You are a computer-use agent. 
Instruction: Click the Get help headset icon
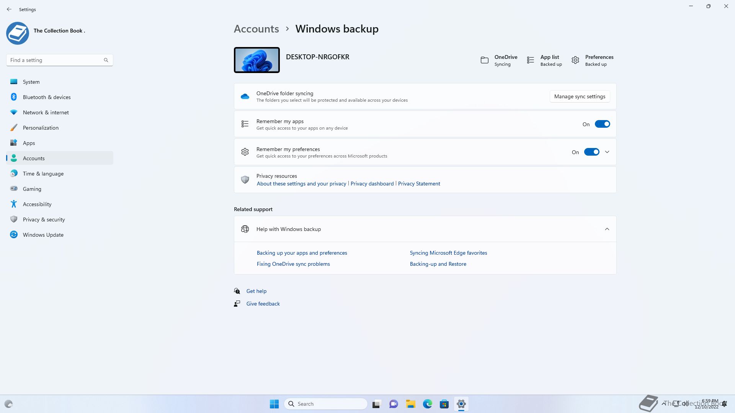click(x=237, y=291)
